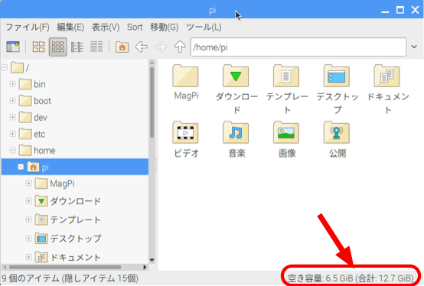Select テンプレート in tree sidebar
The image size is (424, 286).
(x=68, y=219)
